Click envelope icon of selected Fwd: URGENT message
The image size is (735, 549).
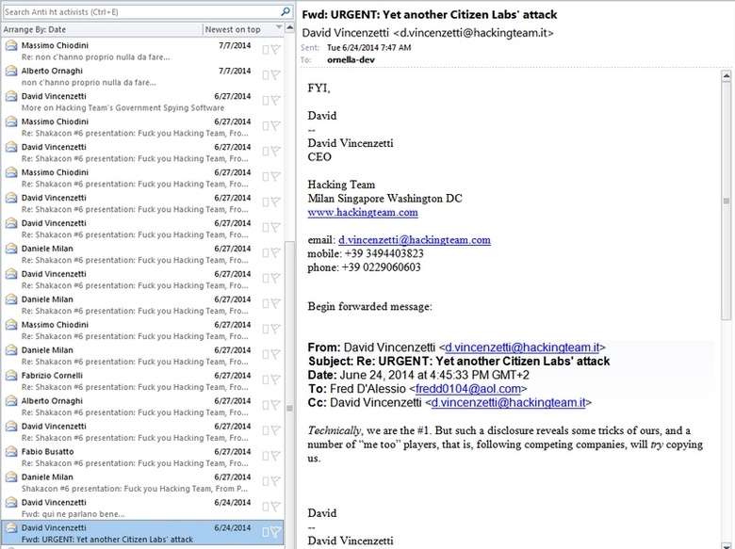11,527
